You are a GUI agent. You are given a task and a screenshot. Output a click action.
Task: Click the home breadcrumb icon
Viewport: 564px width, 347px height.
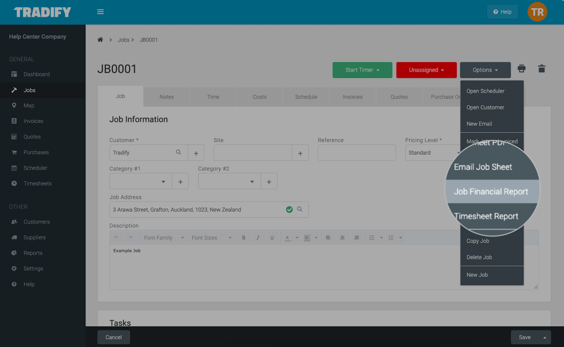coord(100,40)
